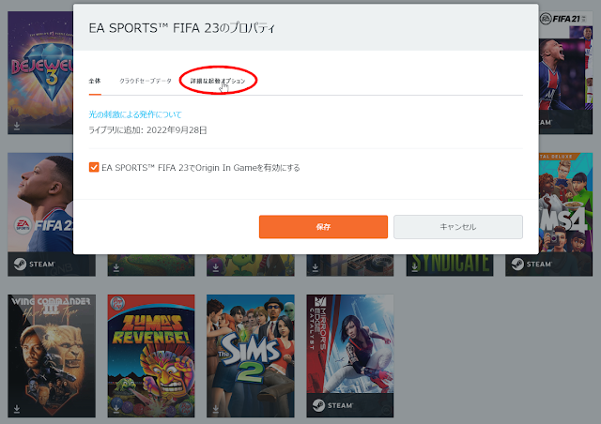Select The Sims 2 game tile
Screen dimensions: 601x424
click(251, 356)
